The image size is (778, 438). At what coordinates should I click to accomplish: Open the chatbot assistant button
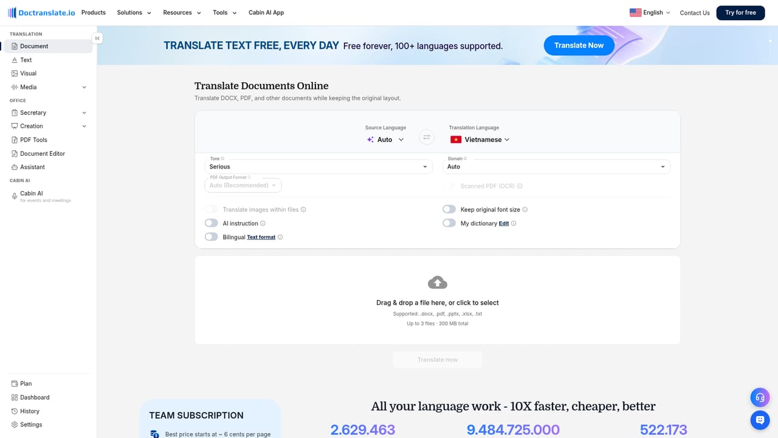coord(760,420)
